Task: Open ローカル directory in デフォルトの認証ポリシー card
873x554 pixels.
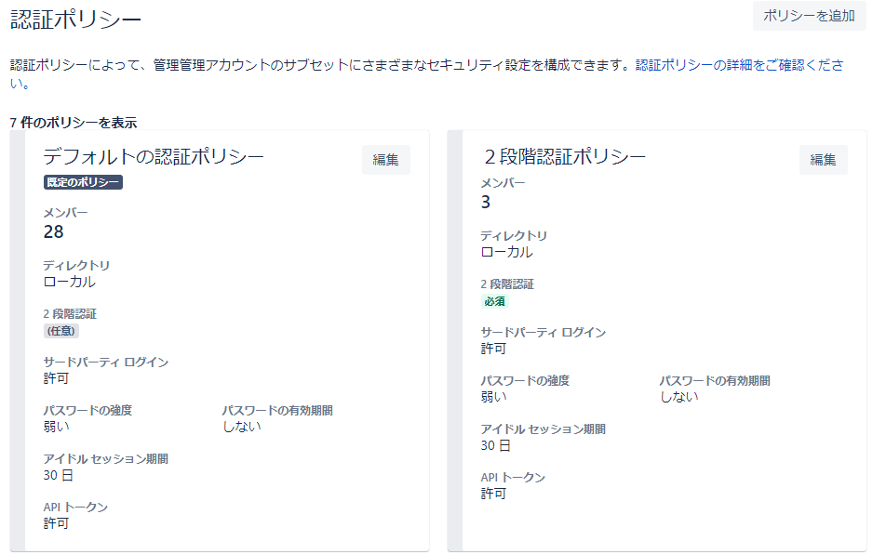Action: [x=69, y=282]
